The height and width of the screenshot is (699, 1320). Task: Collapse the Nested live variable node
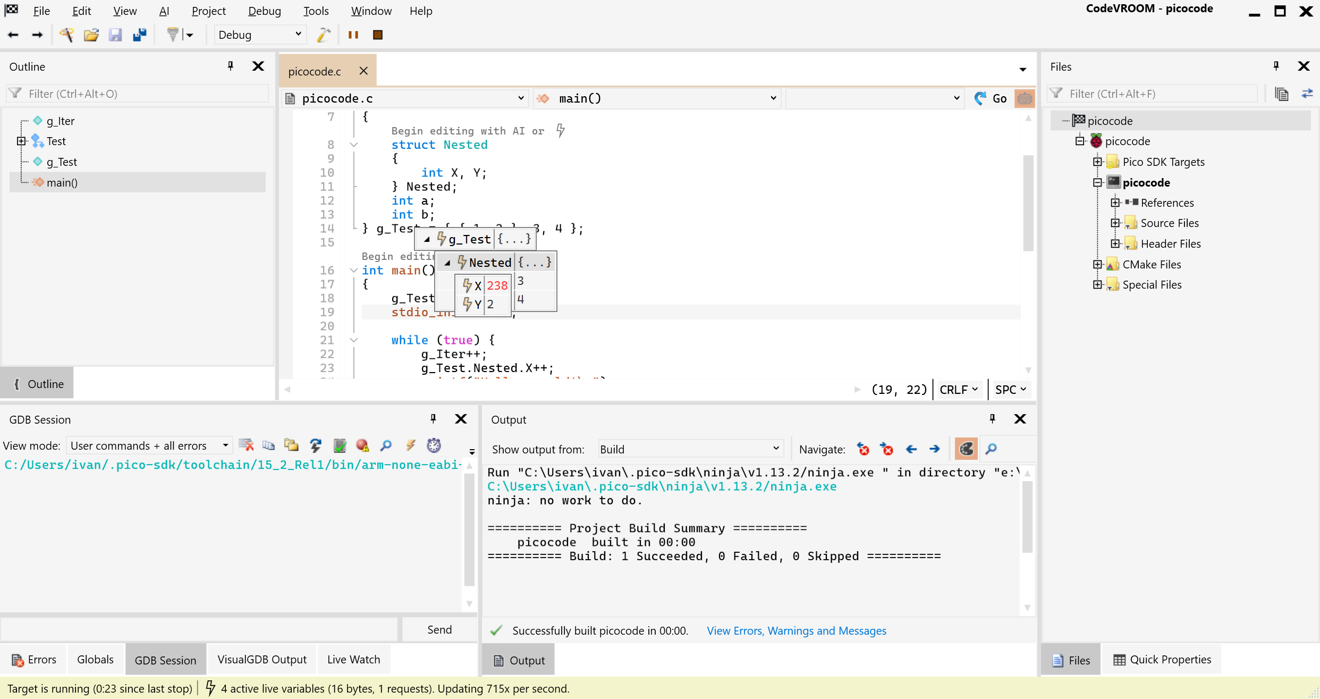pos(447,263)
